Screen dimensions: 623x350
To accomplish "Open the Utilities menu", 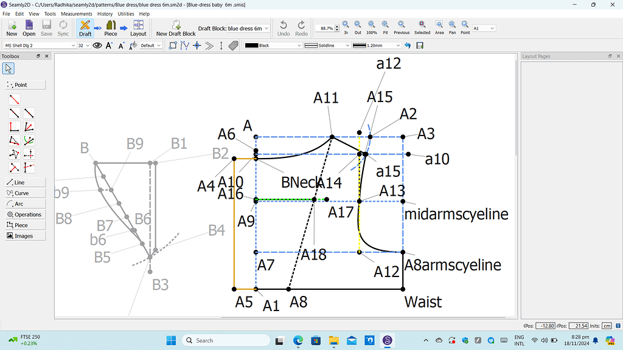I will [x=126, y=13].
